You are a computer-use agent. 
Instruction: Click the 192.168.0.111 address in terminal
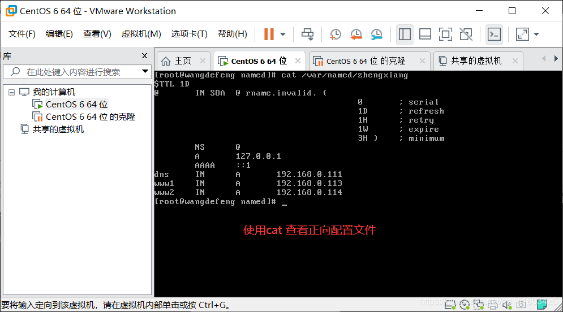tap(309, 174)
